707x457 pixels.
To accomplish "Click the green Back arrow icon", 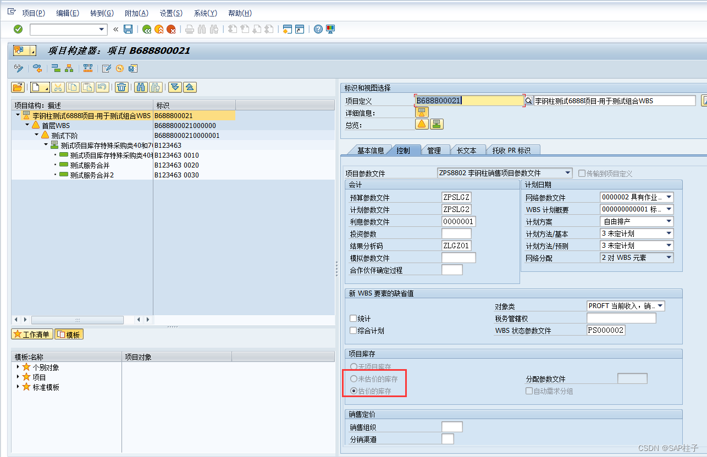I will 147,29.
